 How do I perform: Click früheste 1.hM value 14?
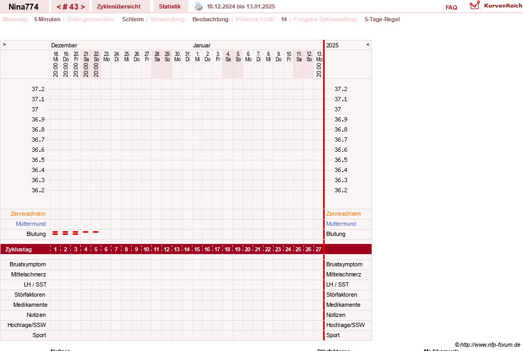pyautogui.click(x=284, y=19)
